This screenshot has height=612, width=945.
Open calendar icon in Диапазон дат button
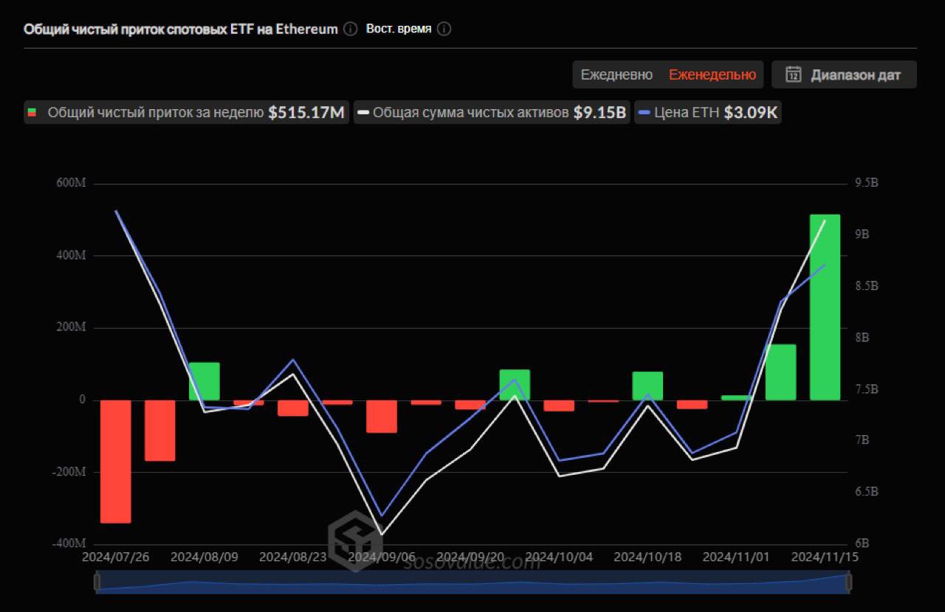point(794,74)
